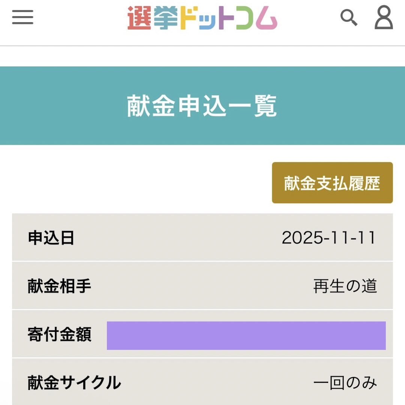Click the red 選 character in logo

tap(139, 18)
